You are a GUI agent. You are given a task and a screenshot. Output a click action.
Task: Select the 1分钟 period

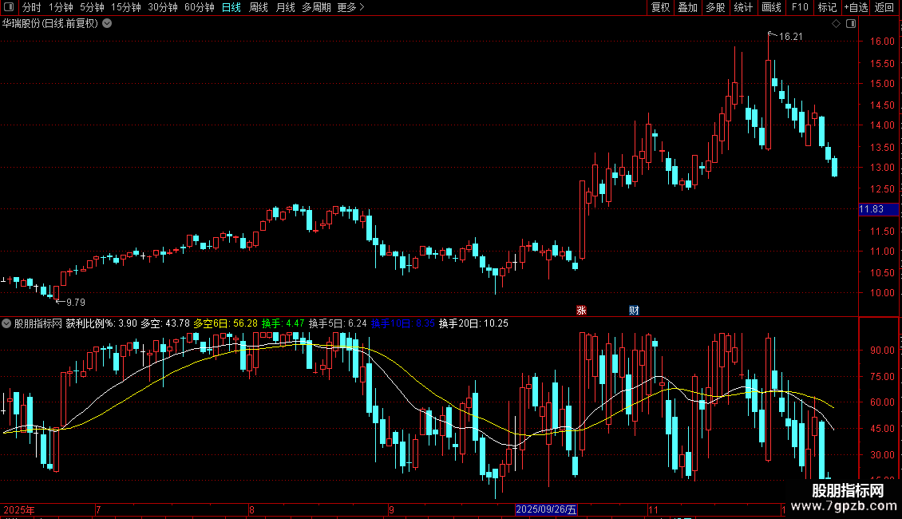[61, 7]
